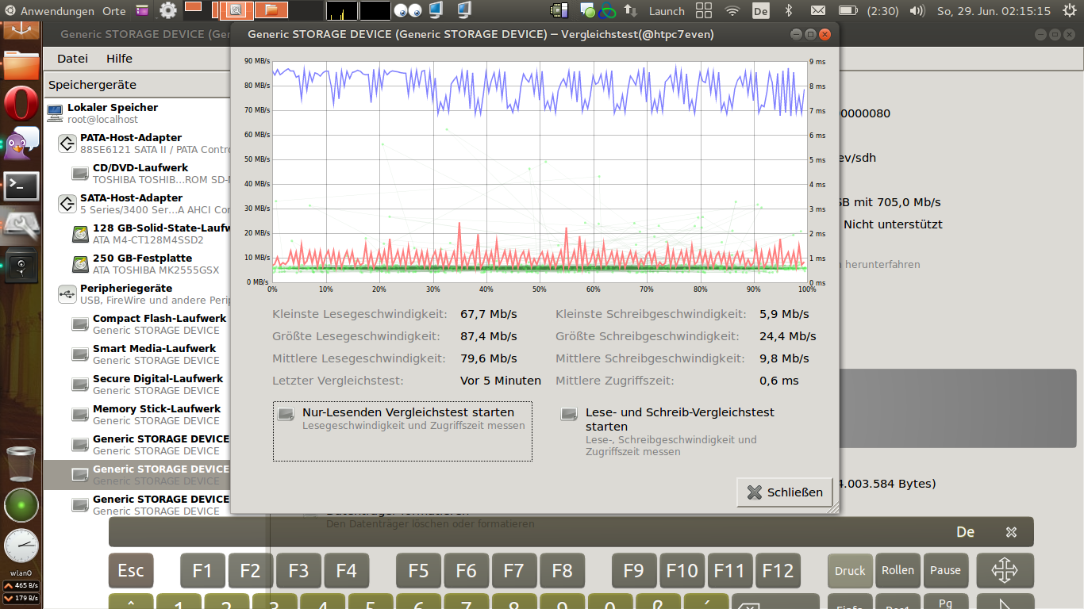This screenshot has width=1084, height=609.
Task: Click the Bluetooth icon in top panel
Action: (x=788, y=11)
